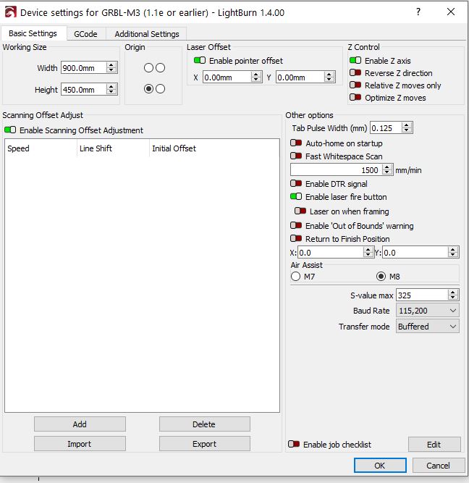This screenshot has width=469, height=483.
Task: Select bottom-right origin radio button
Action: [160, 89]
